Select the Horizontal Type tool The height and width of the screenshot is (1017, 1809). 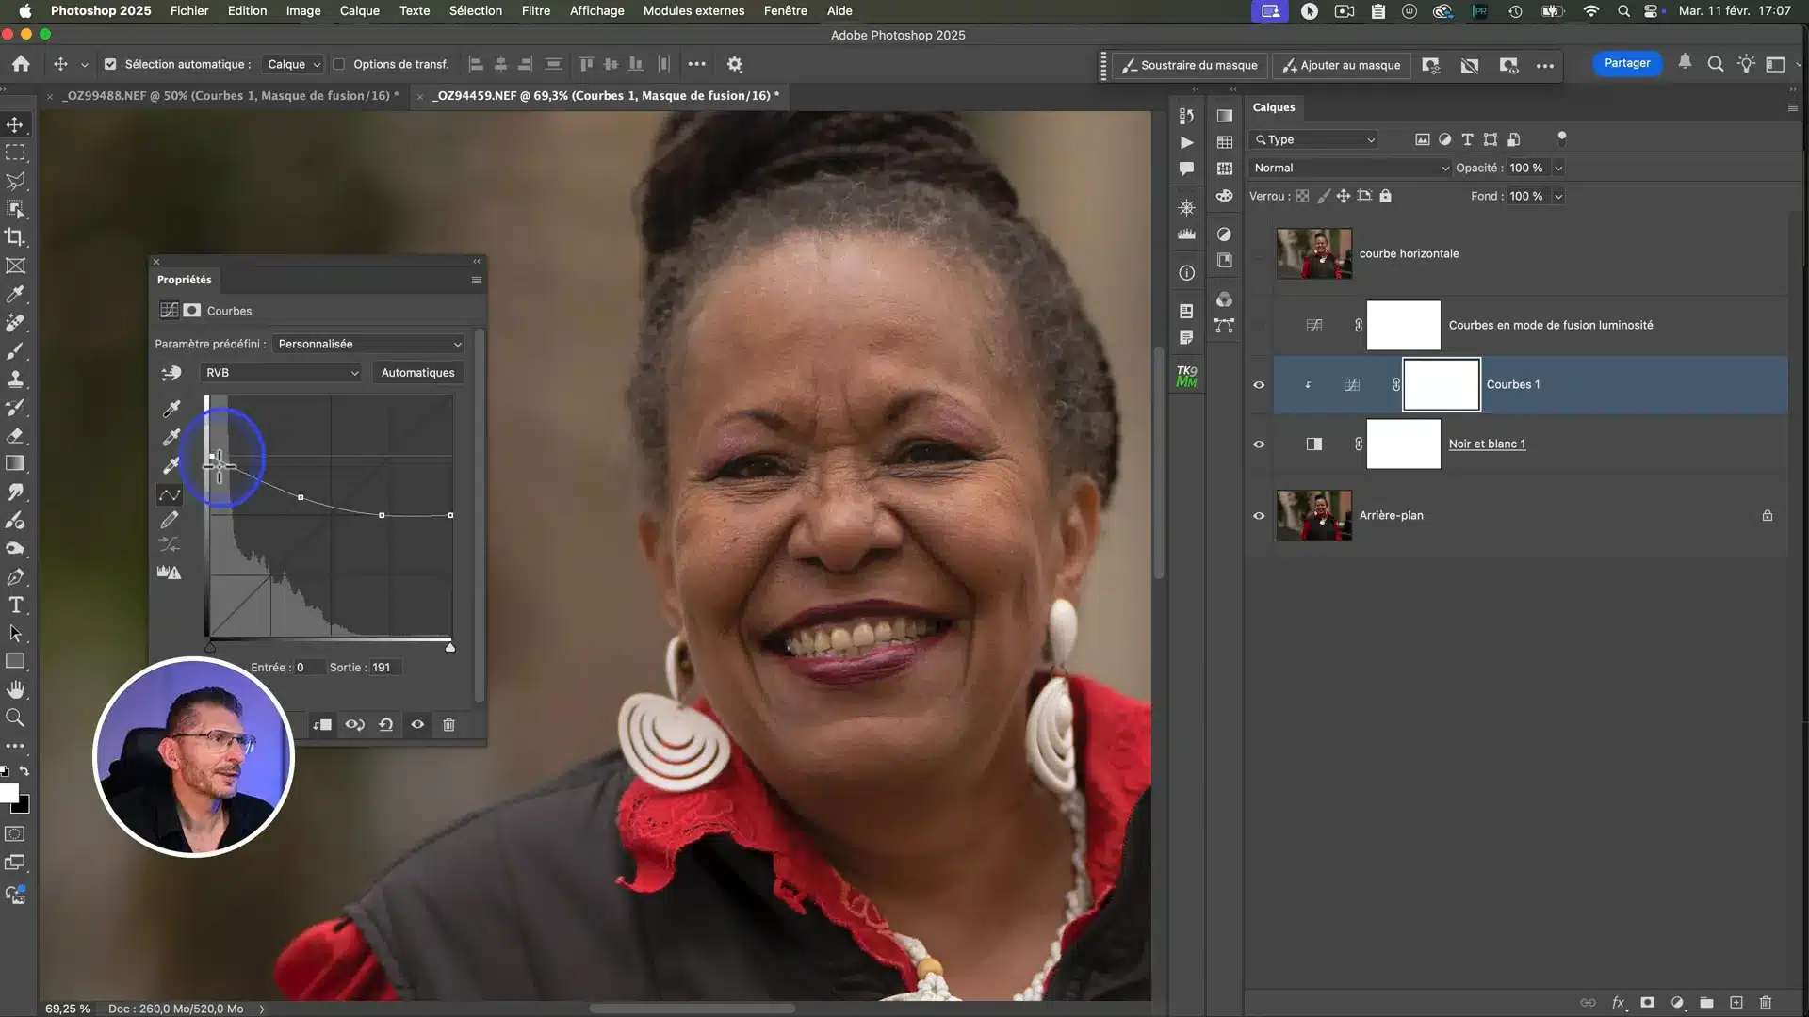tap(15, 605)
